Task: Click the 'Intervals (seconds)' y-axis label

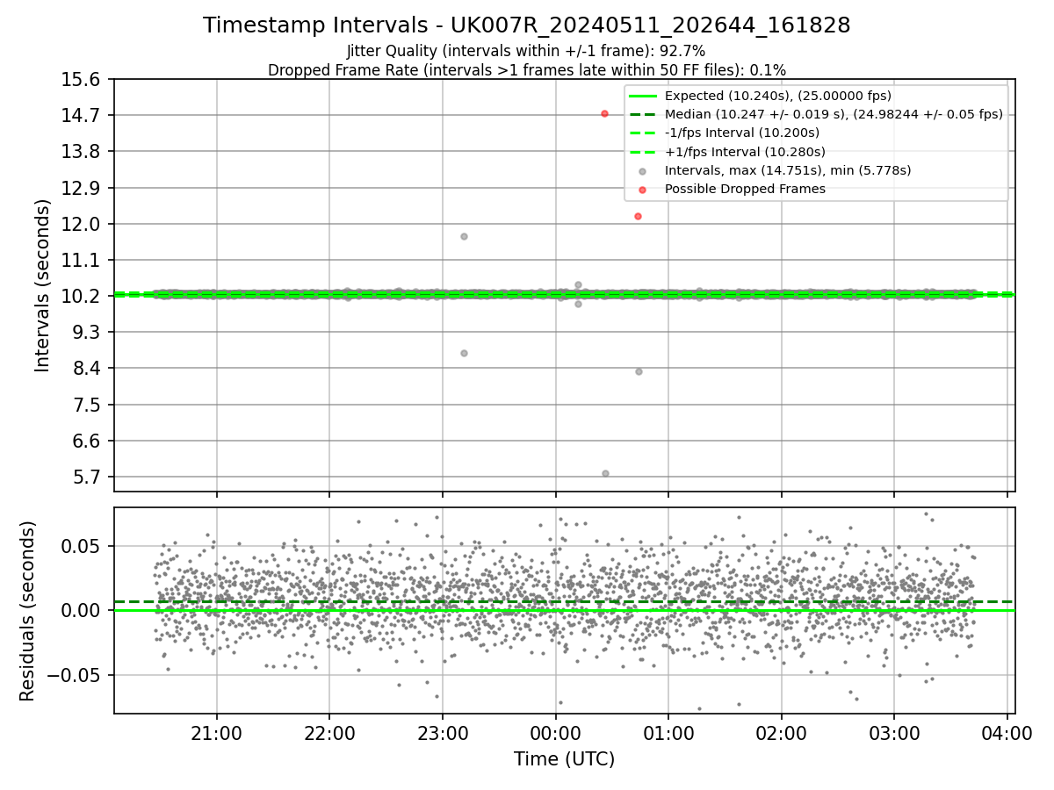Action: click(43, 285)
